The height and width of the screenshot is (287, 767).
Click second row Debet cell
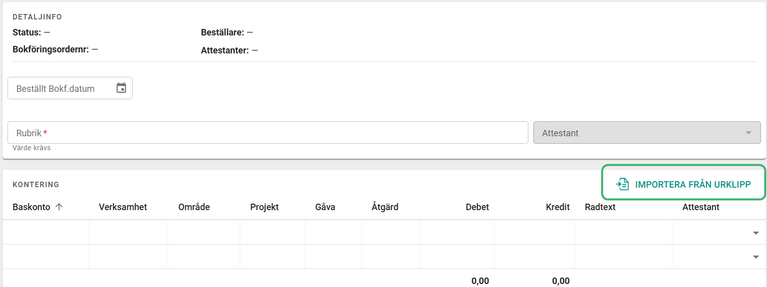pyautogui.click(x=457, y=257)
